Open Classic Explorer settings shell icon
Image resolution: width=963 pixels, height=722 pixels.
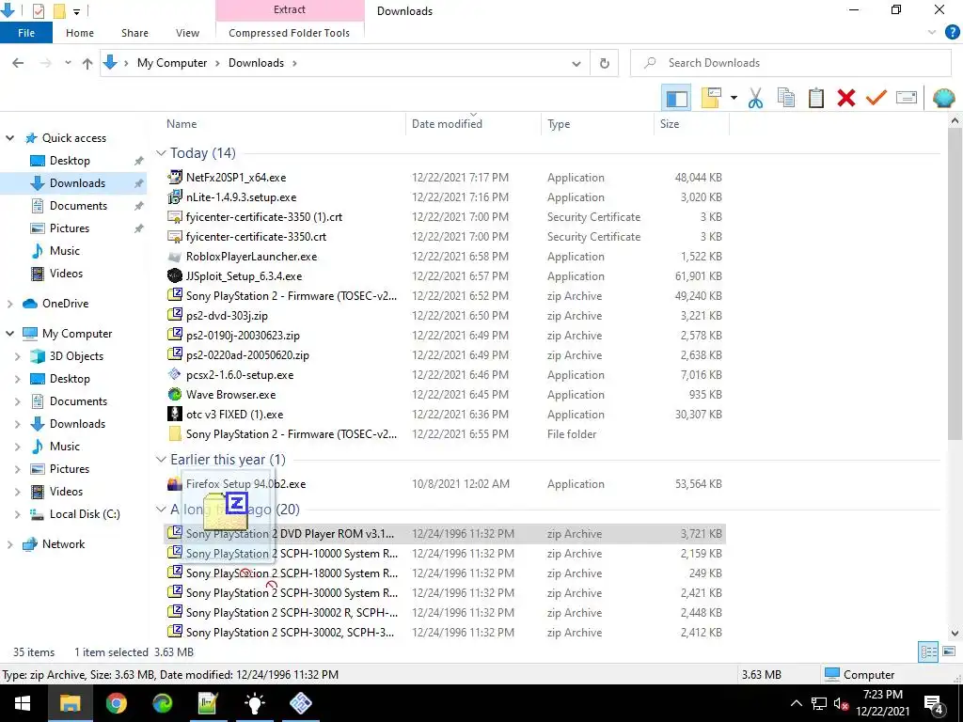[x=943, y=98]
